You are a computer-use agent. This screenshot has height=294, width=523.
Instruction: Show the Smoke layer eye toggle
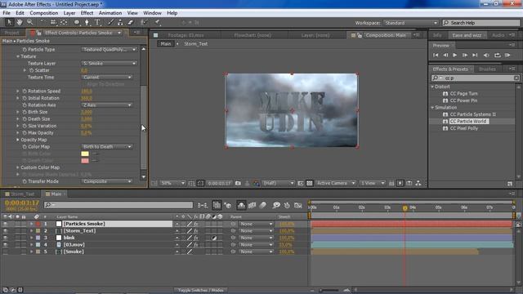point(5,252)
